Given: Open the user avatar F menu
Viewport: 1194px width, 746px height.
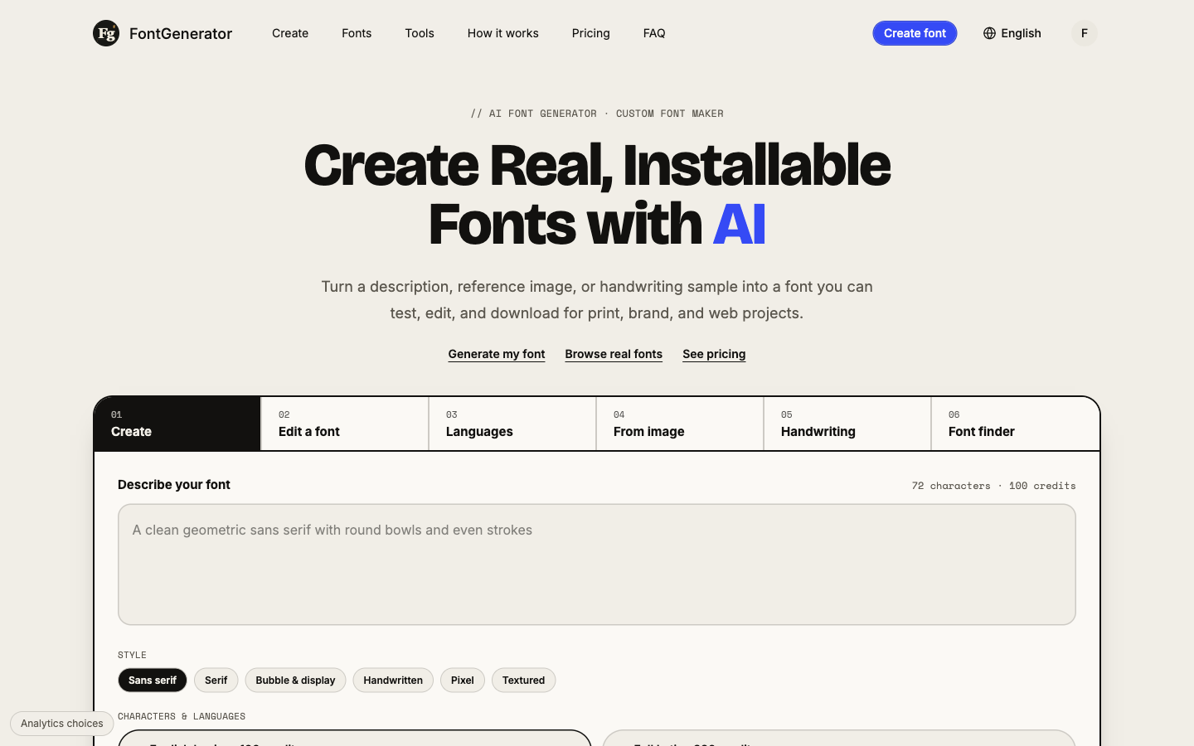Looking at the screenshot, I should (x=1084, y=33).
